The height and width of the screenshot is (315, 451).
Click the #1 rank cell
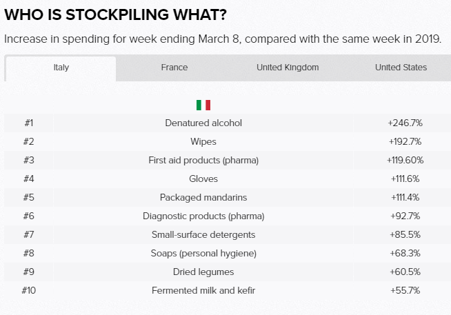pos(29,123)
